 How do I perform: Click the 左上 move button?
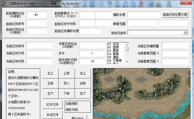click(x=50, y=73)
